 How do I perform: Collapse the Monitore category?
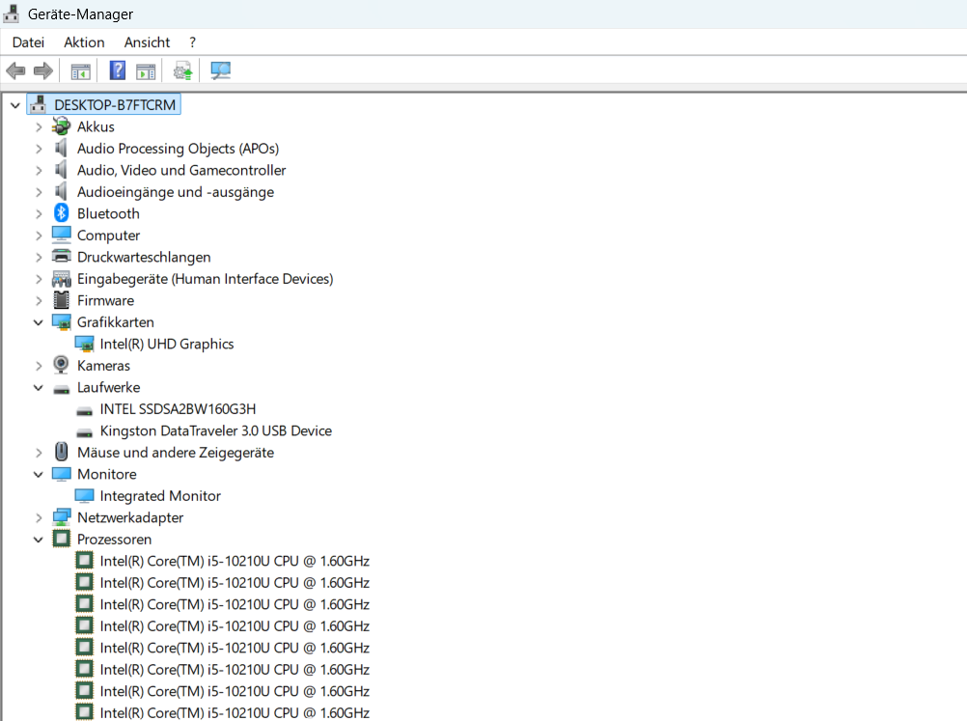tap(39, 474)
